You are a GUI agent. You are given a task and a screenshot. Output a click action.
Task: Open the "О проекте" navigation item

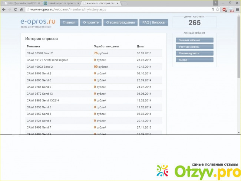pyautogui.click(x=91, y=23)
